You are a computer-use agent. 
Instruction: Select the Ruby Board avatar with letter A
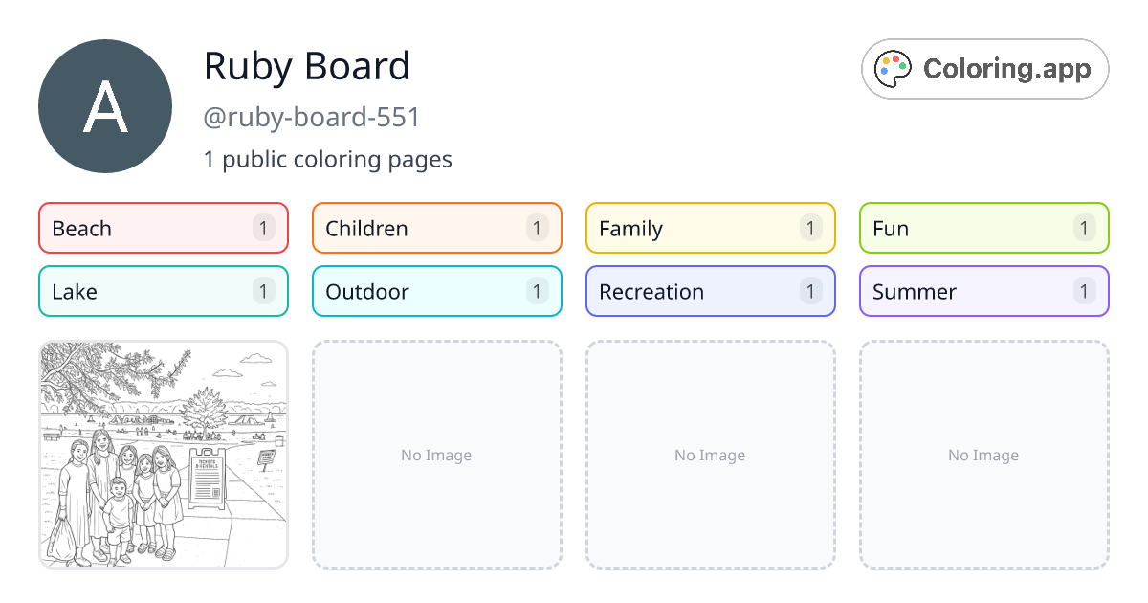pyautogui.click(x=105, y=105)
